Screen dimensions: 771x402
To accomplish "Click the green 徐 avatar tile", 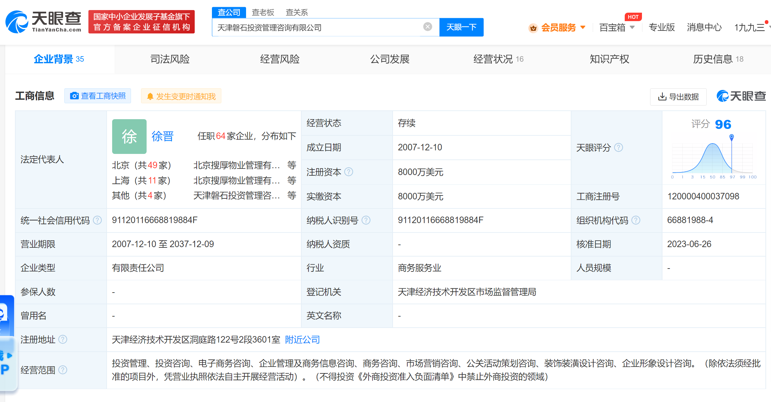I will (x=129, y=136).
